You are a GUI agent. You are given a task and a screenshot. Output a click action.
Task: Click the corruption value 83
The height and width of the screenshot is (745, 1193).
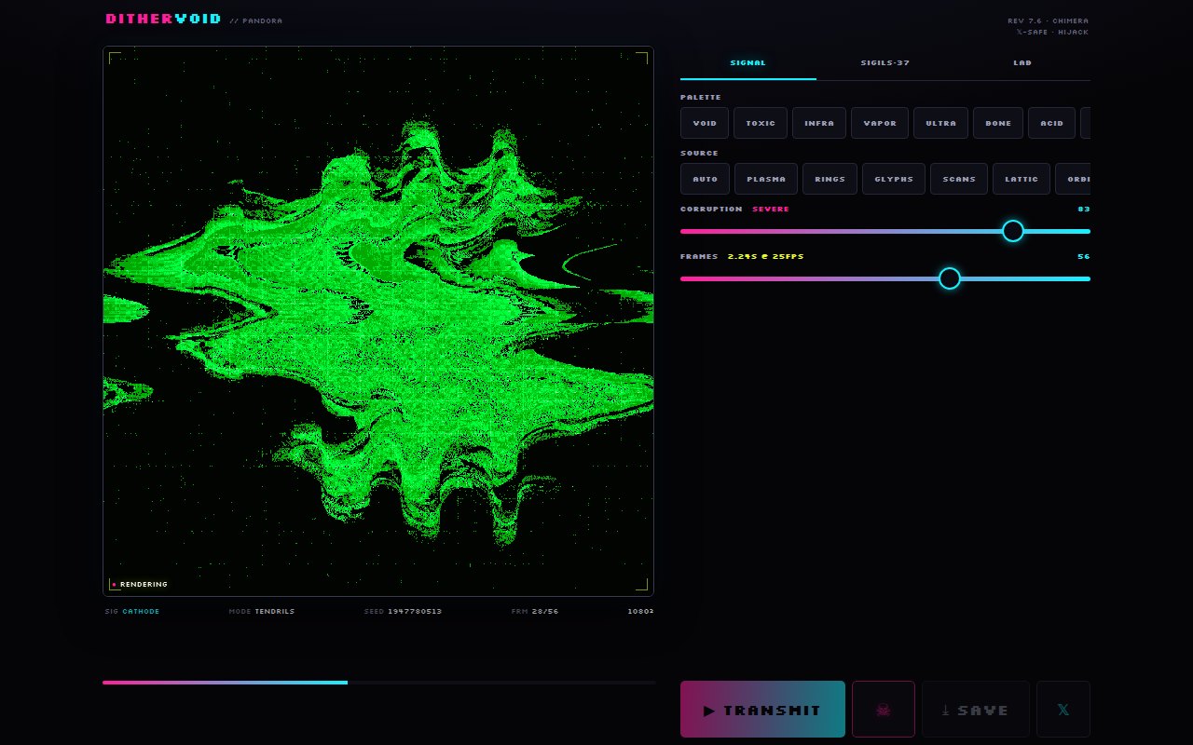pyautogui.click(x=1084, y=210)
